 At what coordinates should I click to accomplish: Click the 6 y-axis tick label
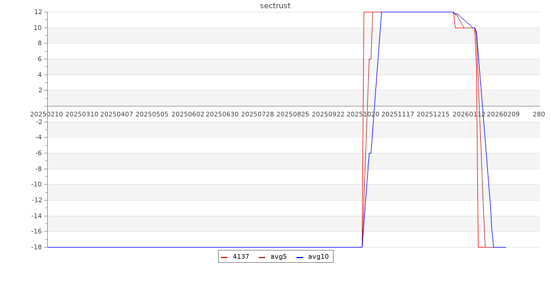[39, 59]
